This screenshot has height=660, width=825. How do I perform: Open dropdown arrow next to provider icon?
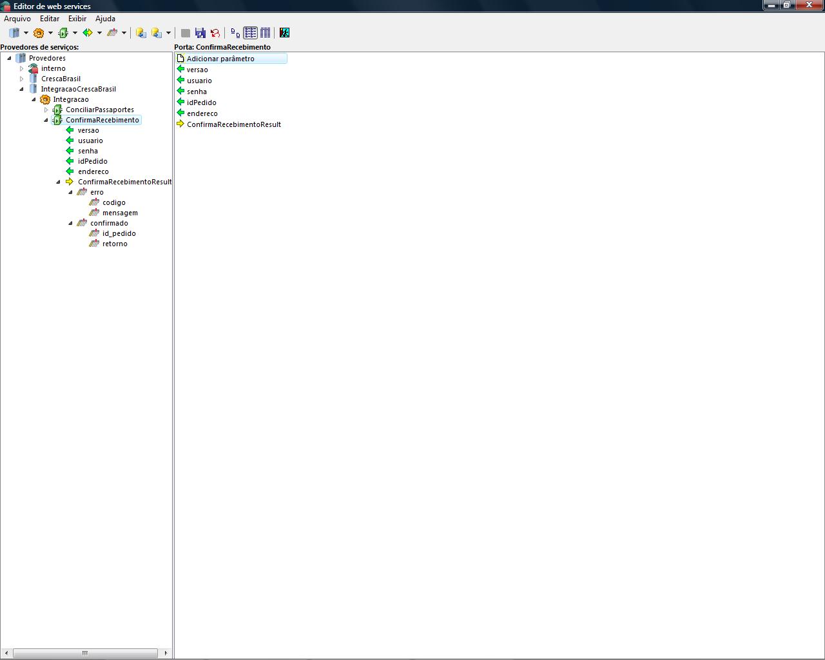26,33
